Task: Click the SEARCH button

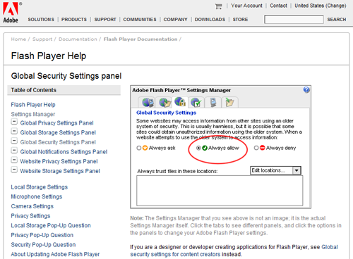Action: [337, 20]
